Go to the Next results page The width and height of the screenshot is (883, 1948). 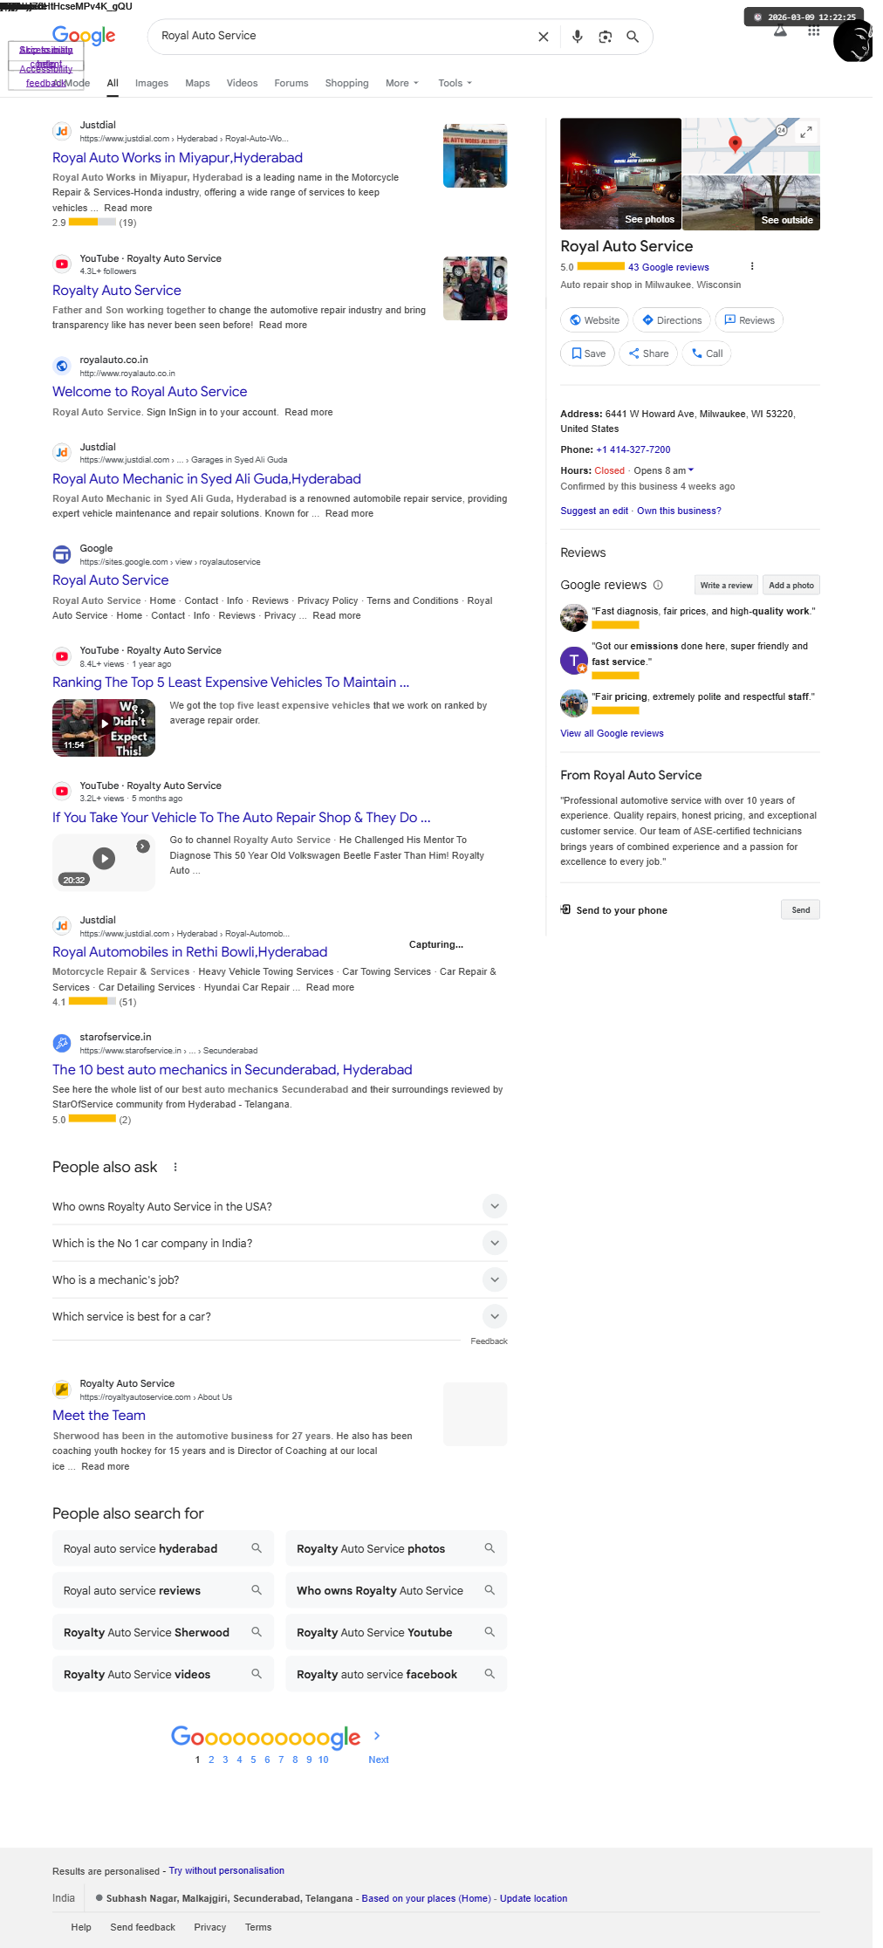click(379, 1759)
